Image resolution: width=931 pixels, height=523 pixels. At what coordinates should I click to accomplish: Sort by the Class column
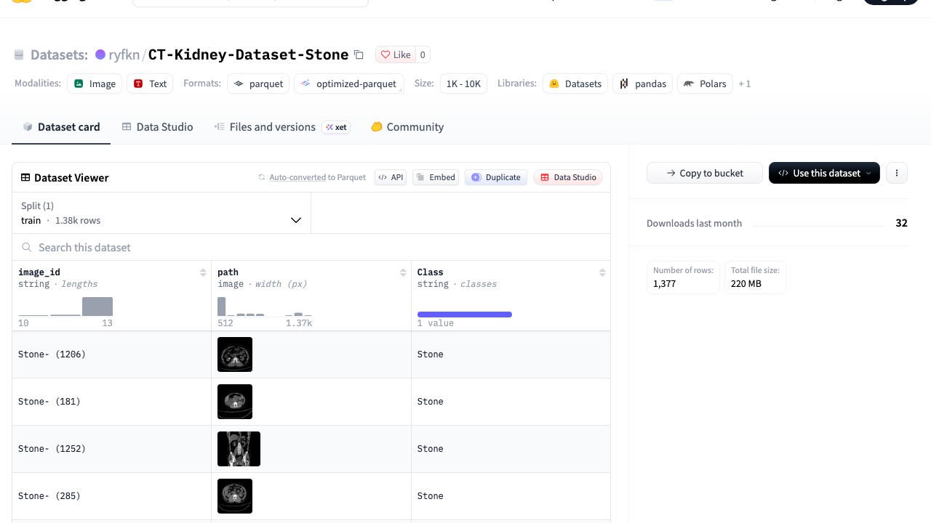tap(602, 272)
